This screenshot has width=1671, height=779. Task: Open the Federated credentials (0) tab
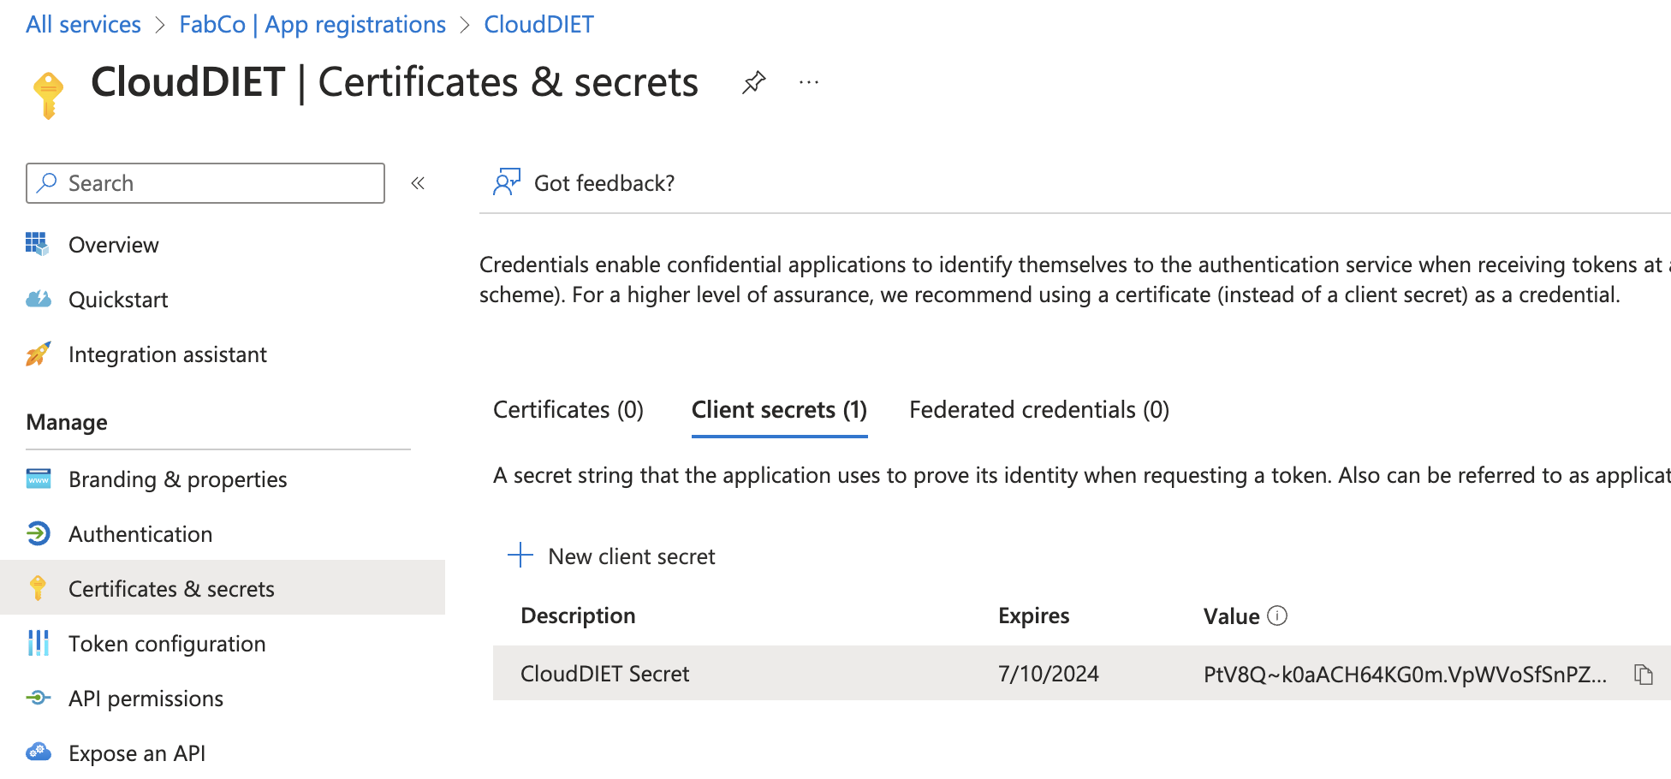pos(1038,410)
